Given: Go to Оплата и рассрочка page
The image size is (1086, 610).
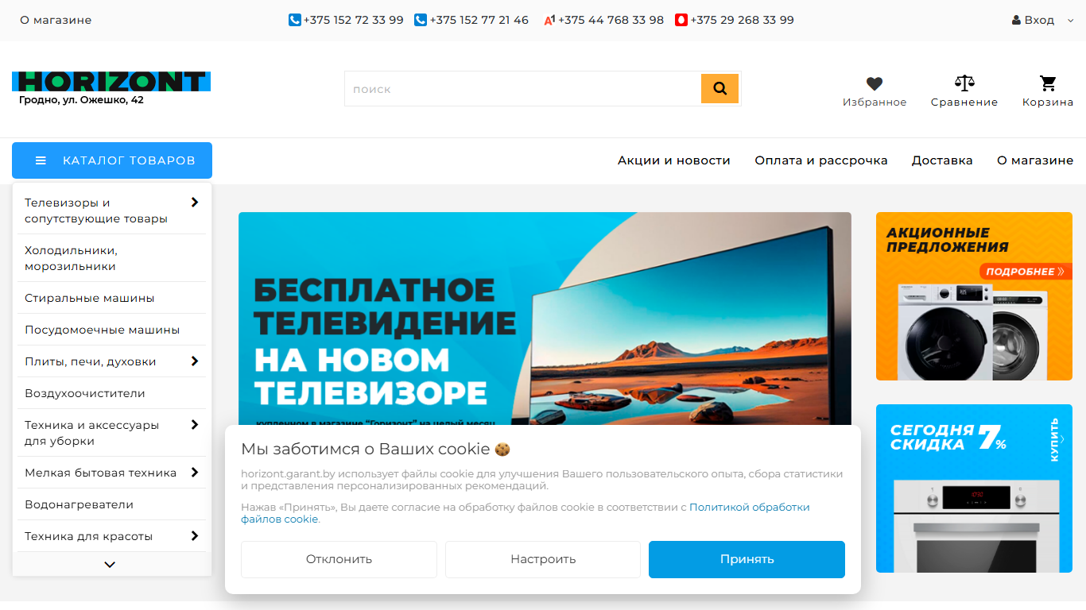Looking at the screenshot, I should coord(821,160).
